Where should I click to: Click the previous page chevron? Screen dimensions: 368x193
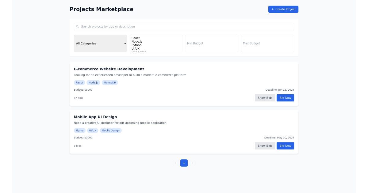click(x=176, y=163)
